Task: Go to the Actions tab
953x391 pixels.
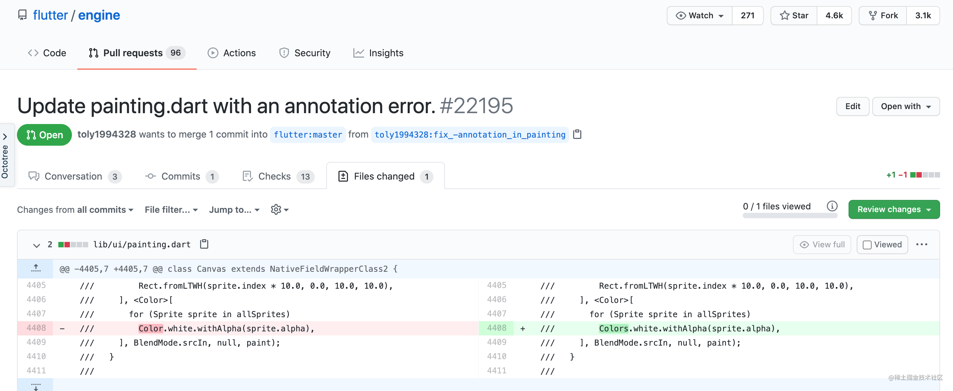Action: click(x=232, y=53)
